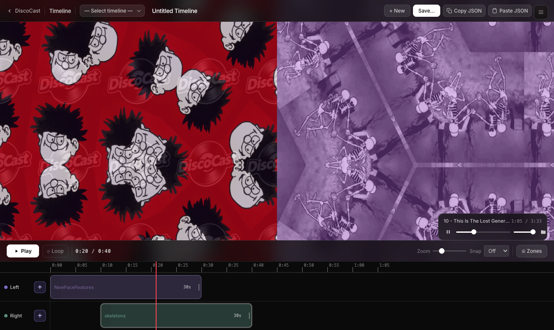Adjust the audio volume slider

(x=524, y=232)
